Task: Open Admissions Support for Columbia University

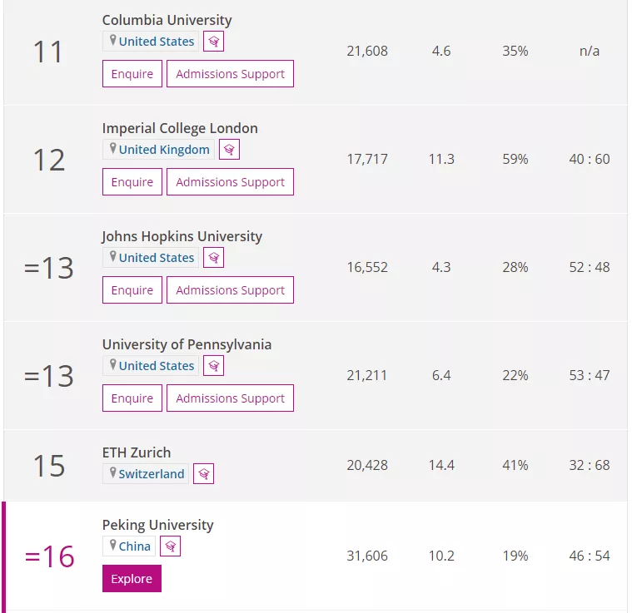Action: click(x=230, y=74)
